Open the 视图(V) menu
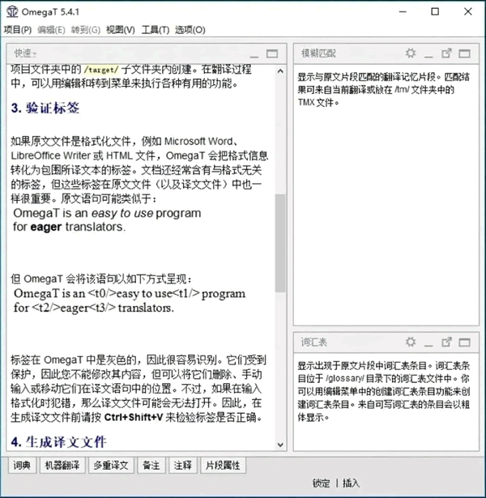The height and width of the screenshot is (498, 486). pyautogui.click(x=121, y=30)
